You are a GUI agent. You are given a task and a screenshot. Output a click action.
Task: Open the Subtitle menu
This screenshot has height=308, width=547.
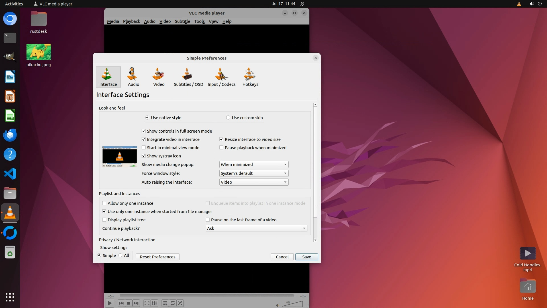point(182,21)
